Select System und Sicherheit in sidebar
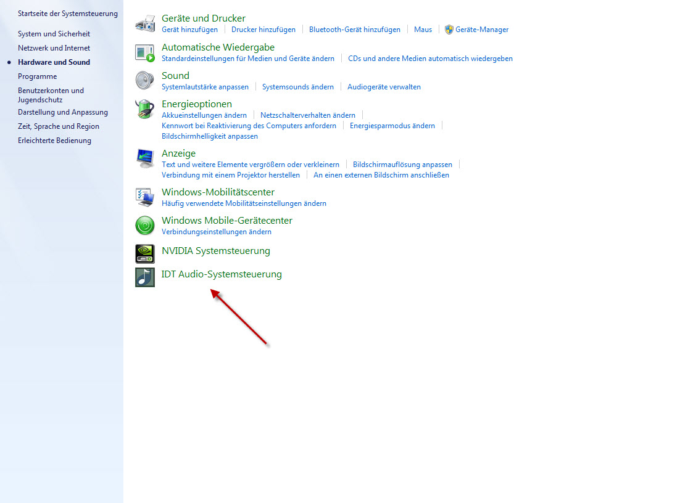The width and height of the screenshot is (688, 503). pyautogui.click(x=54, y=34)
